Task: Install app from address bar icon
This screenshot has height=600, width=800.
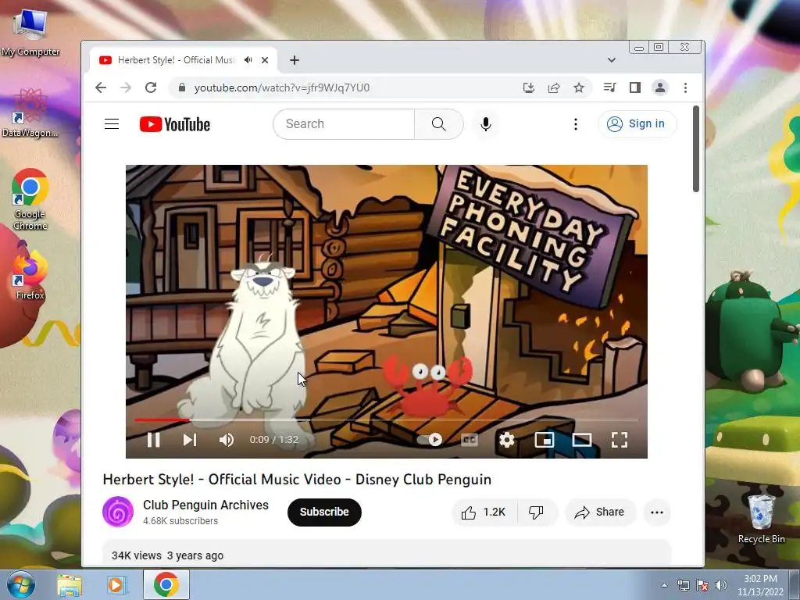Action: pos(529,87)
